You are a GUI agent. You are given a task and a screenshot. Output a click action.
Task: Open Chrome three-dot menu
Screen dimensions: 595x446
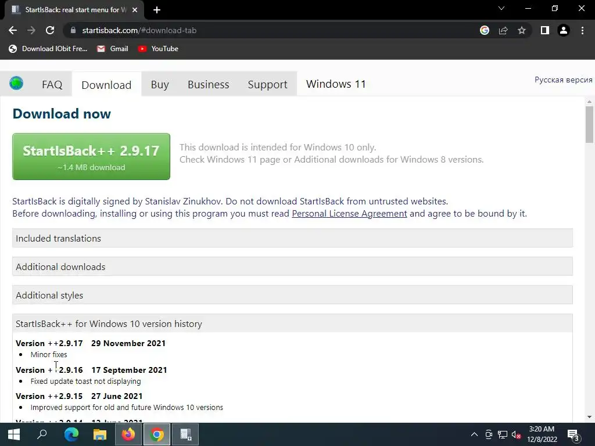(582, 30)
